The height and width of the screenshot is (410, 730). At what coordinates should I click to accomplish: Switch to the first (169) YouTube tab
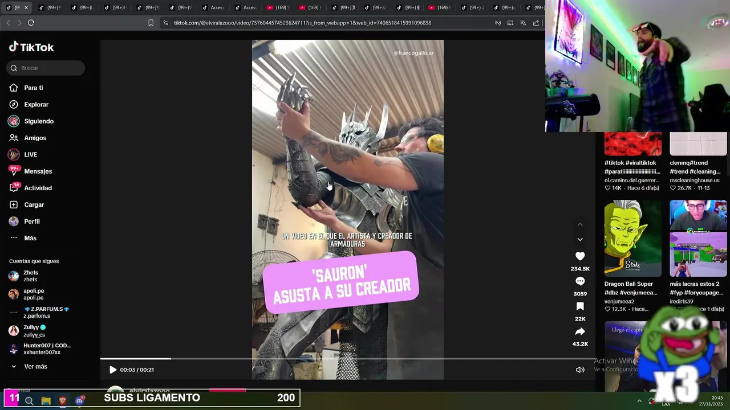coord(278,7)
